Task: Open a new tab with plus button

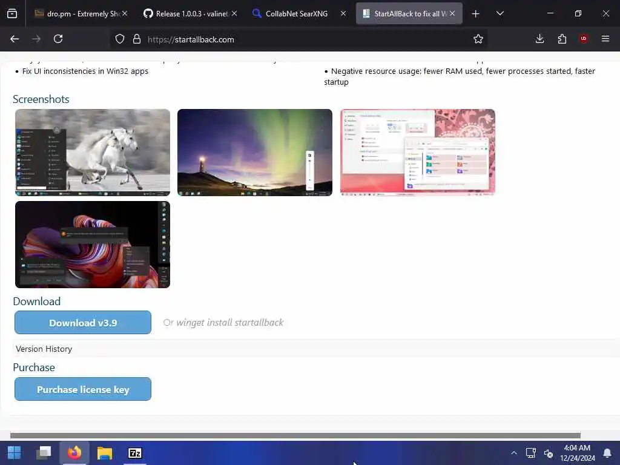Action: click(x=476, y=14)
